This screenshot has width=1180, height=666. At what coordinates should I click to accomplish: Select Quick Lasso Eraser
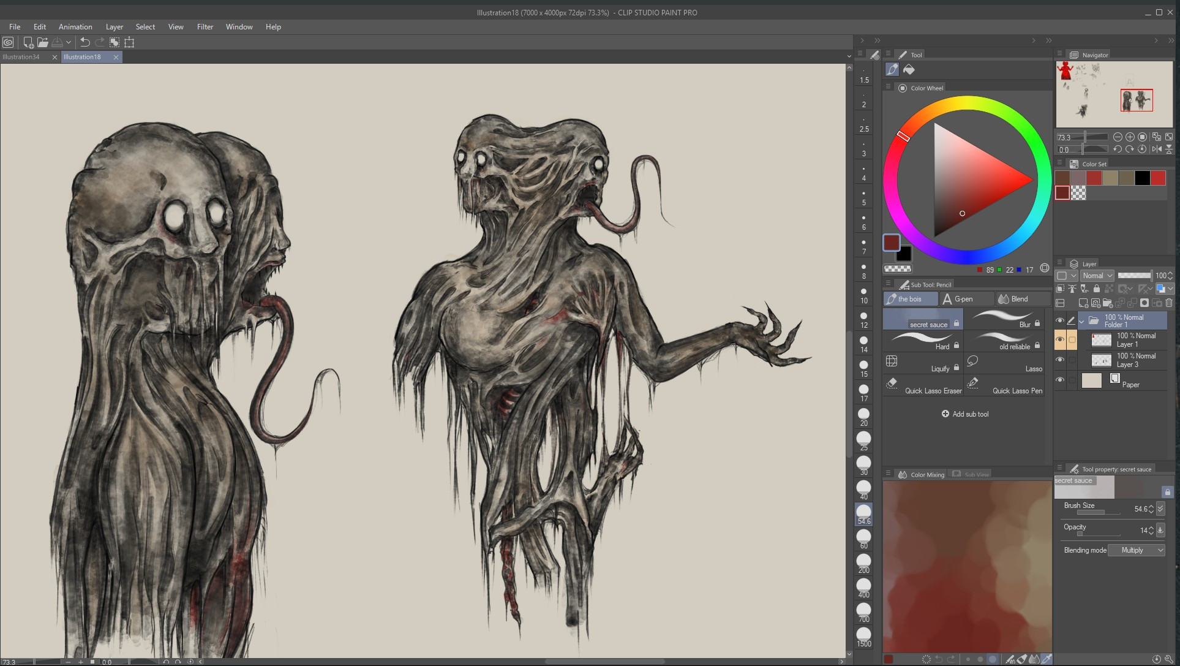tap(923, 385)
